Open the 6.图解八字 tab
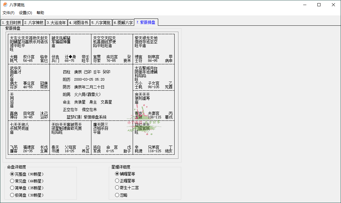This screenshot has height=203, width=341. click(123, 22)
